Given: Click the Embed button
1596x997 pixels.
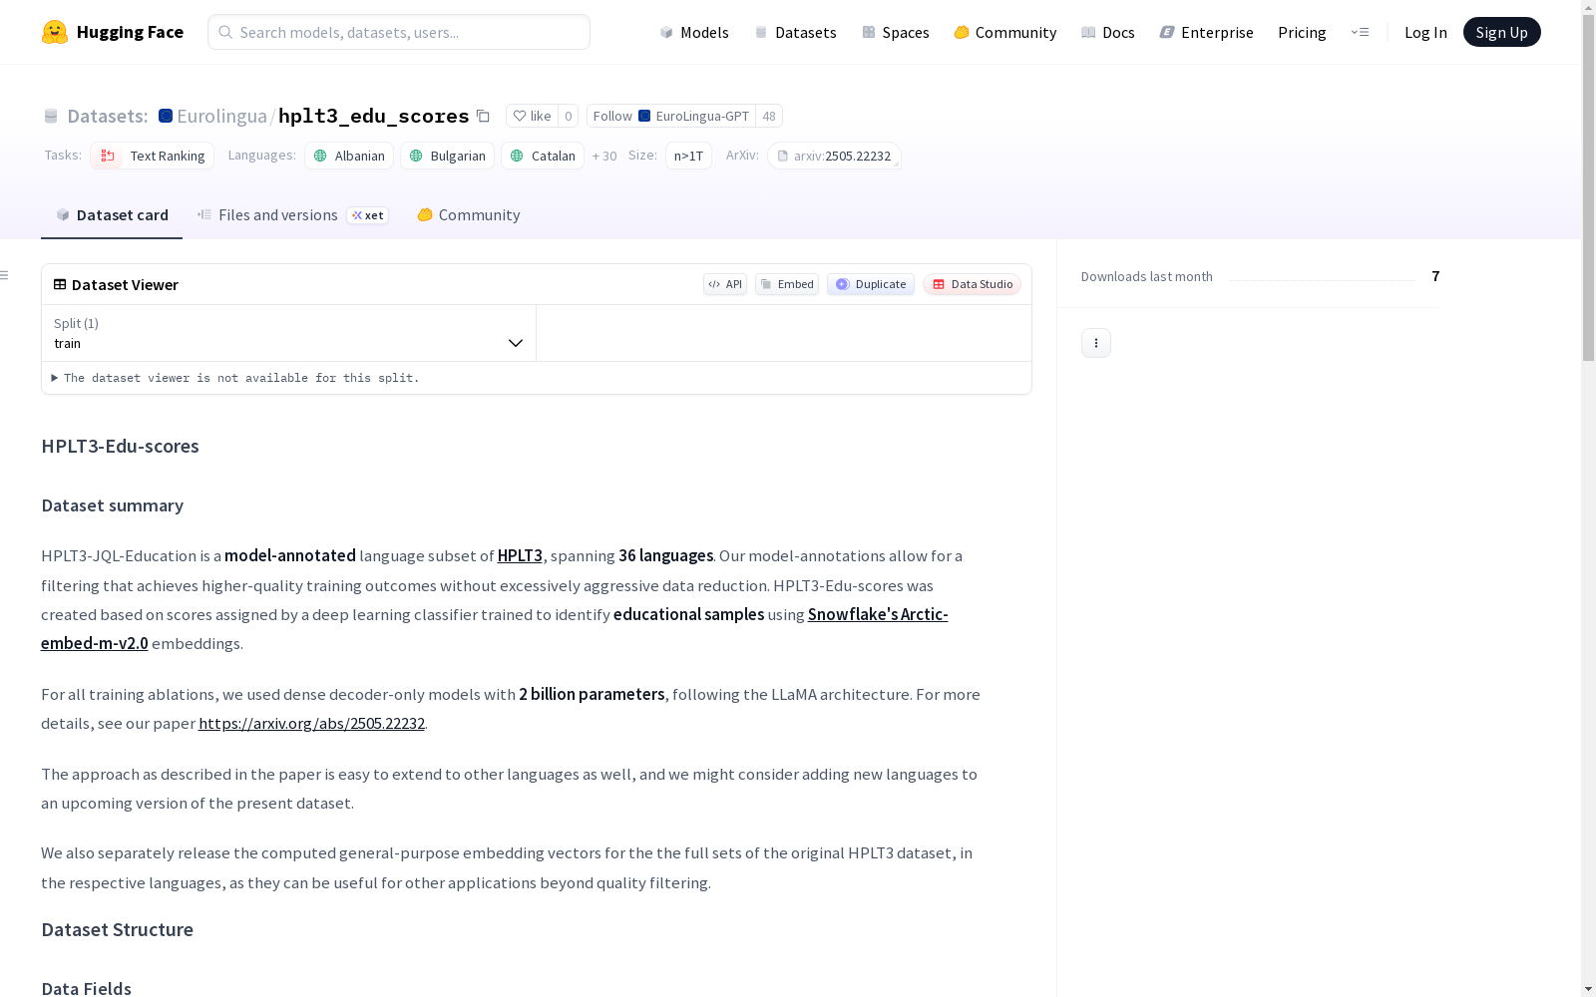Looking at the screenshot, I should pos(787,284).
